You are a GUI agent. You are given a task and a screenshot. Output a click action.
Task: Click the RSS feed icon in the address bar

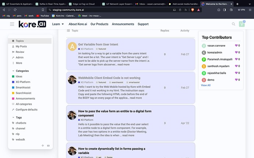click(x=186, y=10)
